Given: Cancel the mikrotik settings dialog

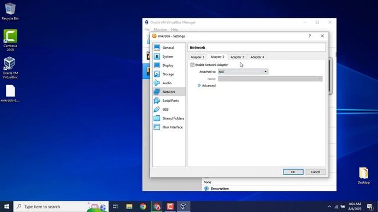Looking at the screenshot, I should [315, 172].
